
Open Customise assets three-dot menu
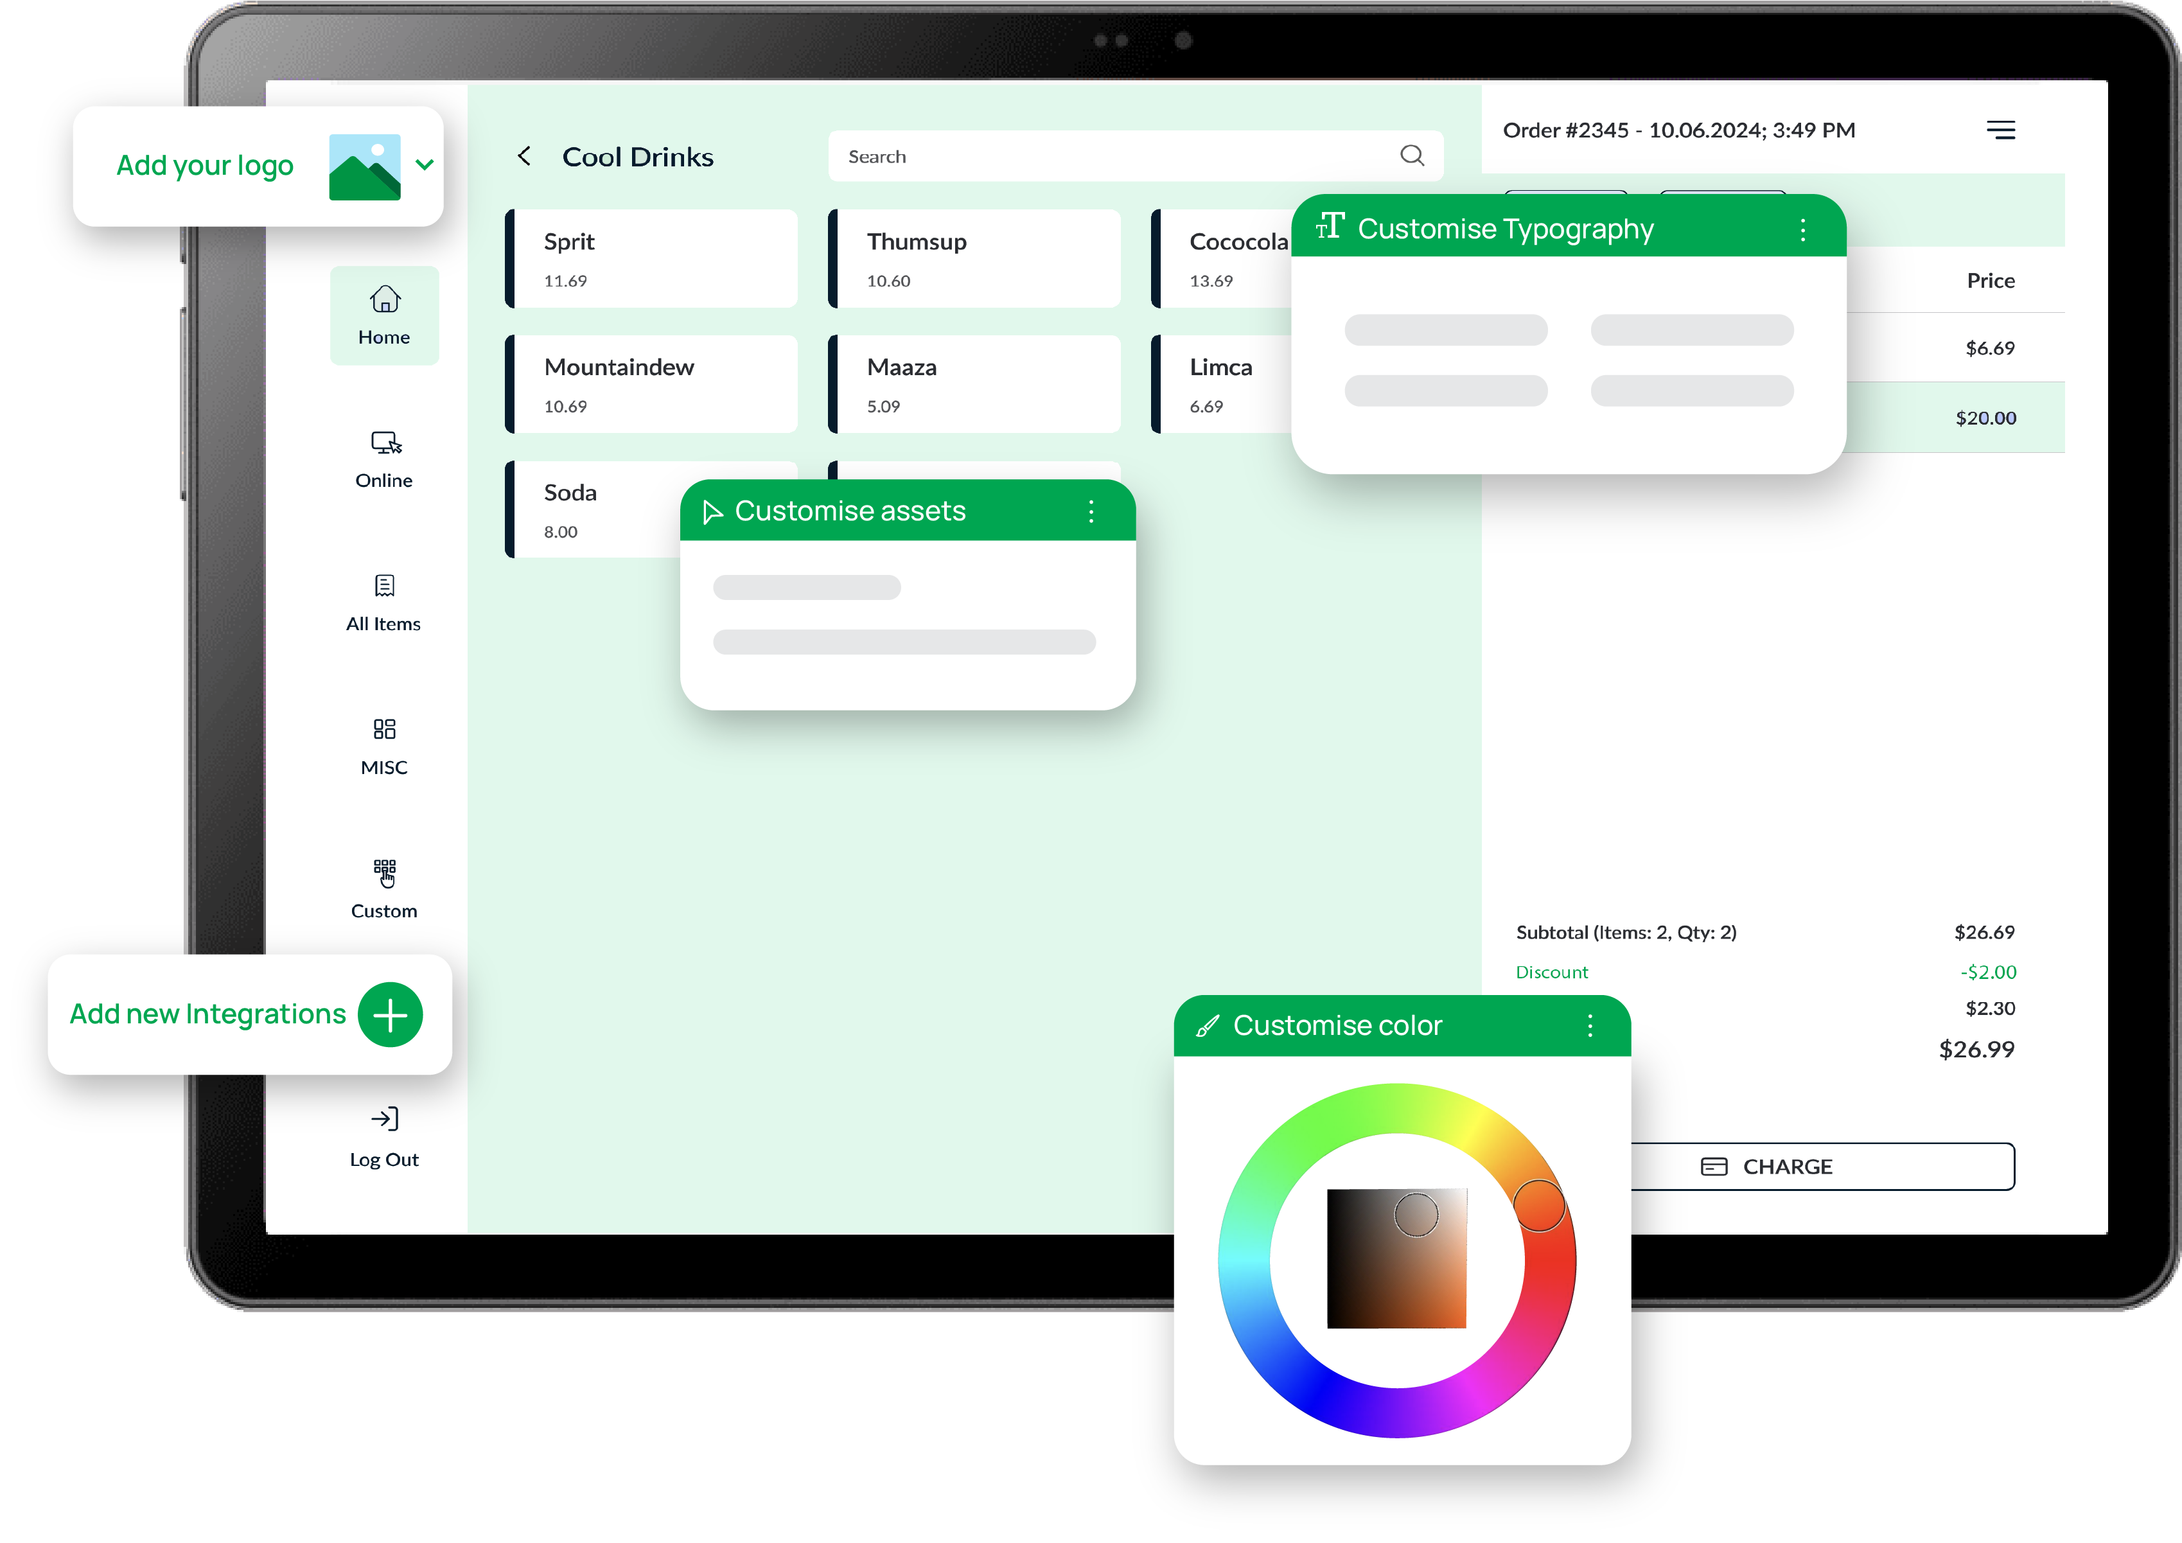(1091, 511)
